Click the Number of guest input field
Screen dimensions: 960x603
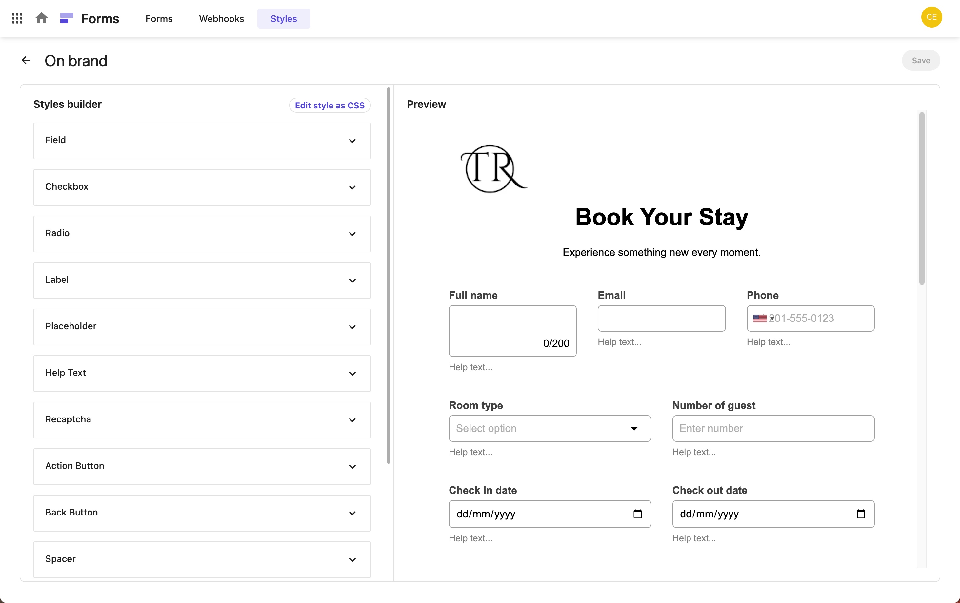pyautogui.click(x=773, y=428)
